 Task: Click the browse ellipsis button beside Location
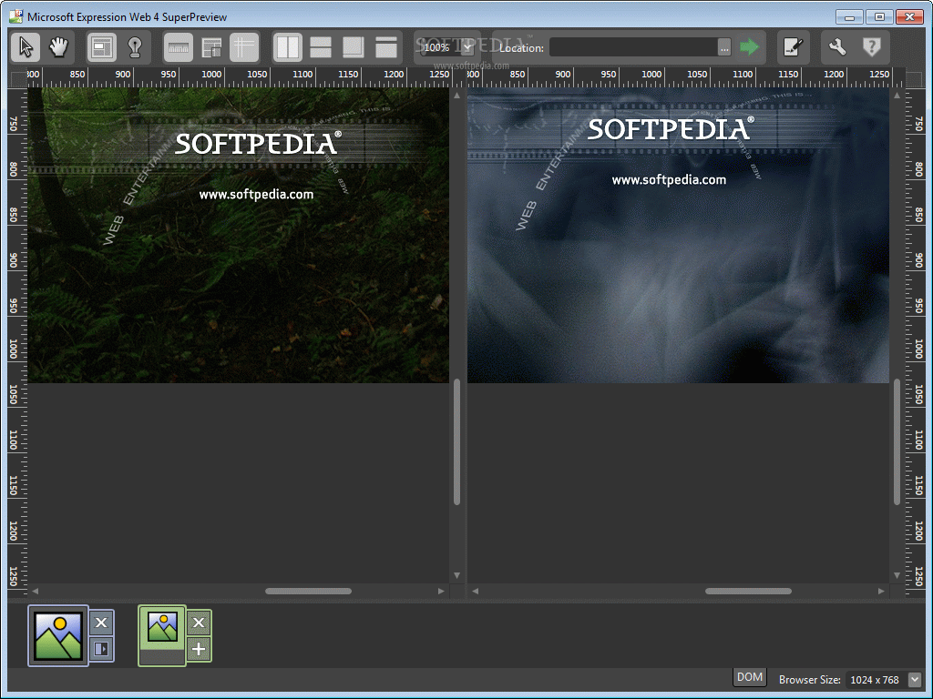724,47
